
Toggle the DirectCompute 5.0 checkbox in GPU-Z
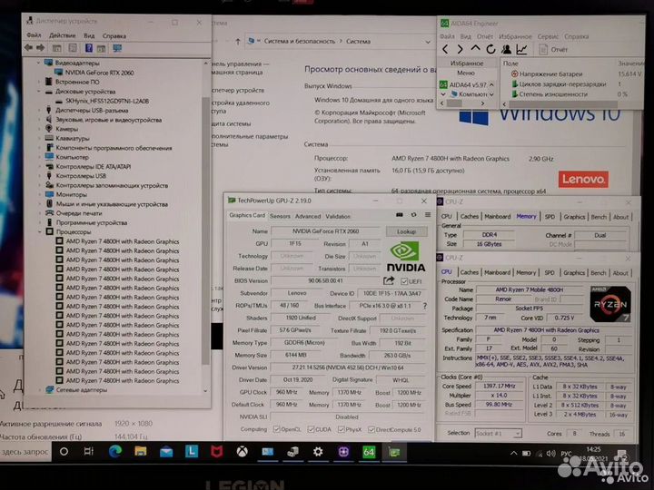[372, 429]
